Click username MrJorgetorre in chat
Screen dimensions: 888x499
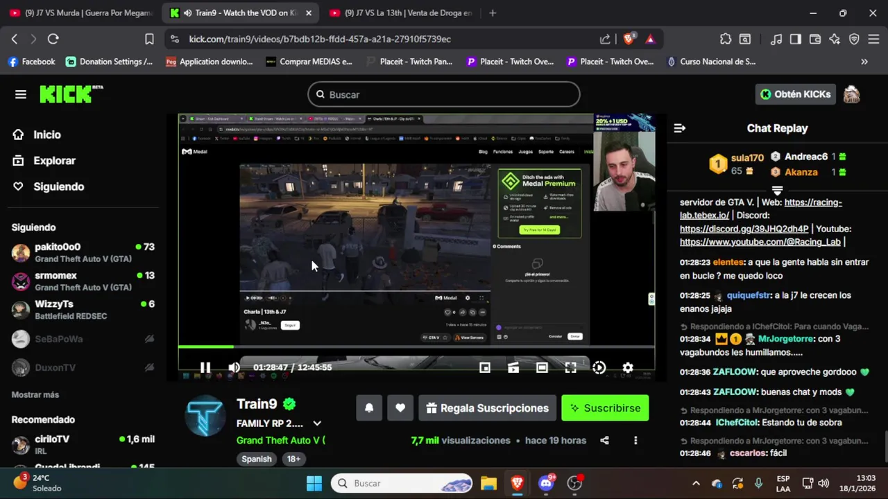pyautogui.click(x=785, y=339)
